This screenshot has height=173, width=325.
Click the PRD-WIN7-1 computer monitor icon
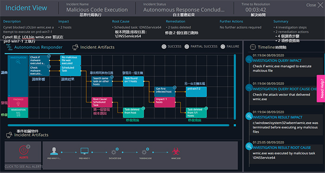click(84, 152)
